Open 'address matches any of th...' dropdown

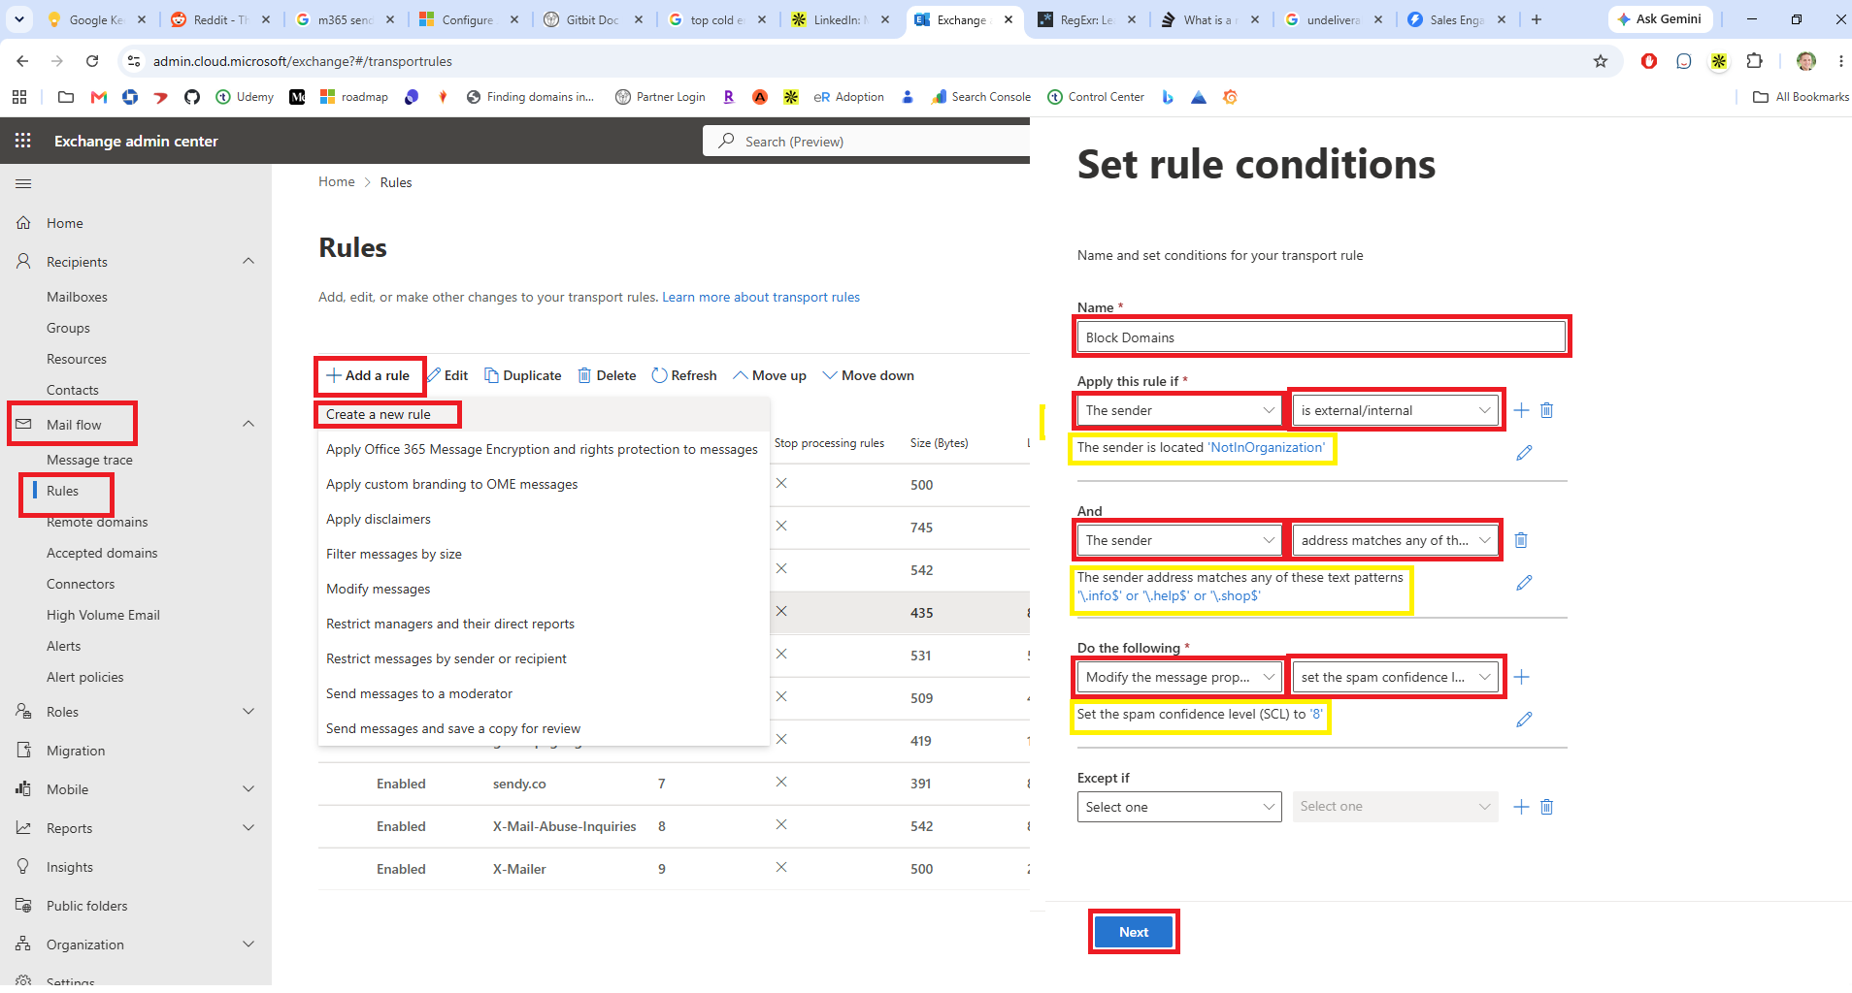[1395, 540]
